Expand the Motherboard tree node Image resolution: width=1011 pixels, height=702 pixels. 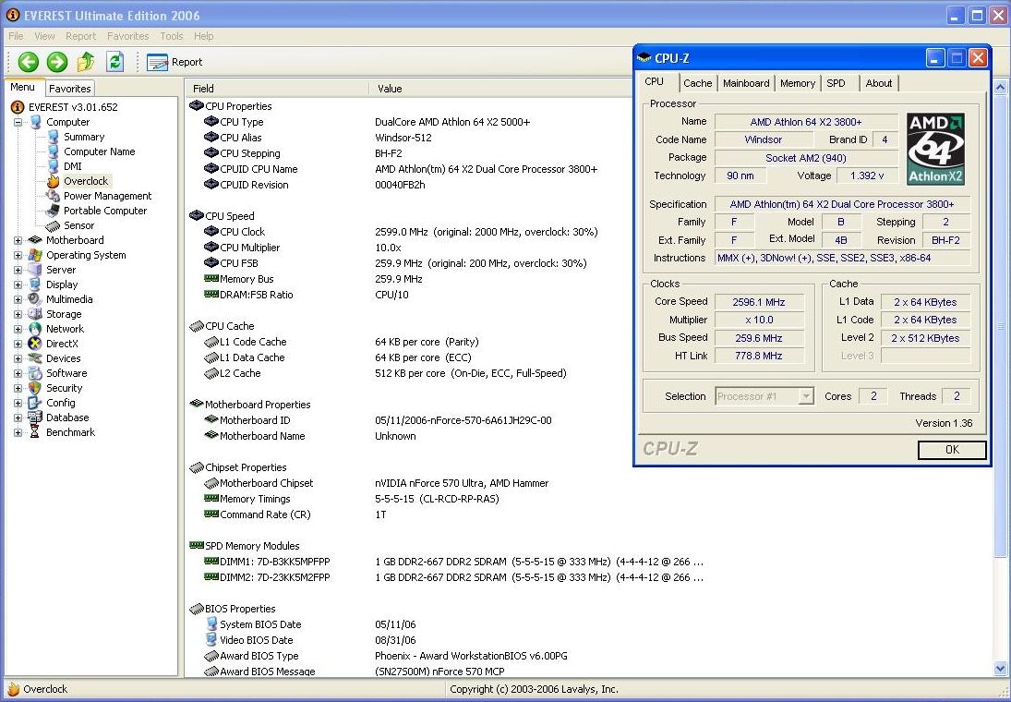(18, 240)
